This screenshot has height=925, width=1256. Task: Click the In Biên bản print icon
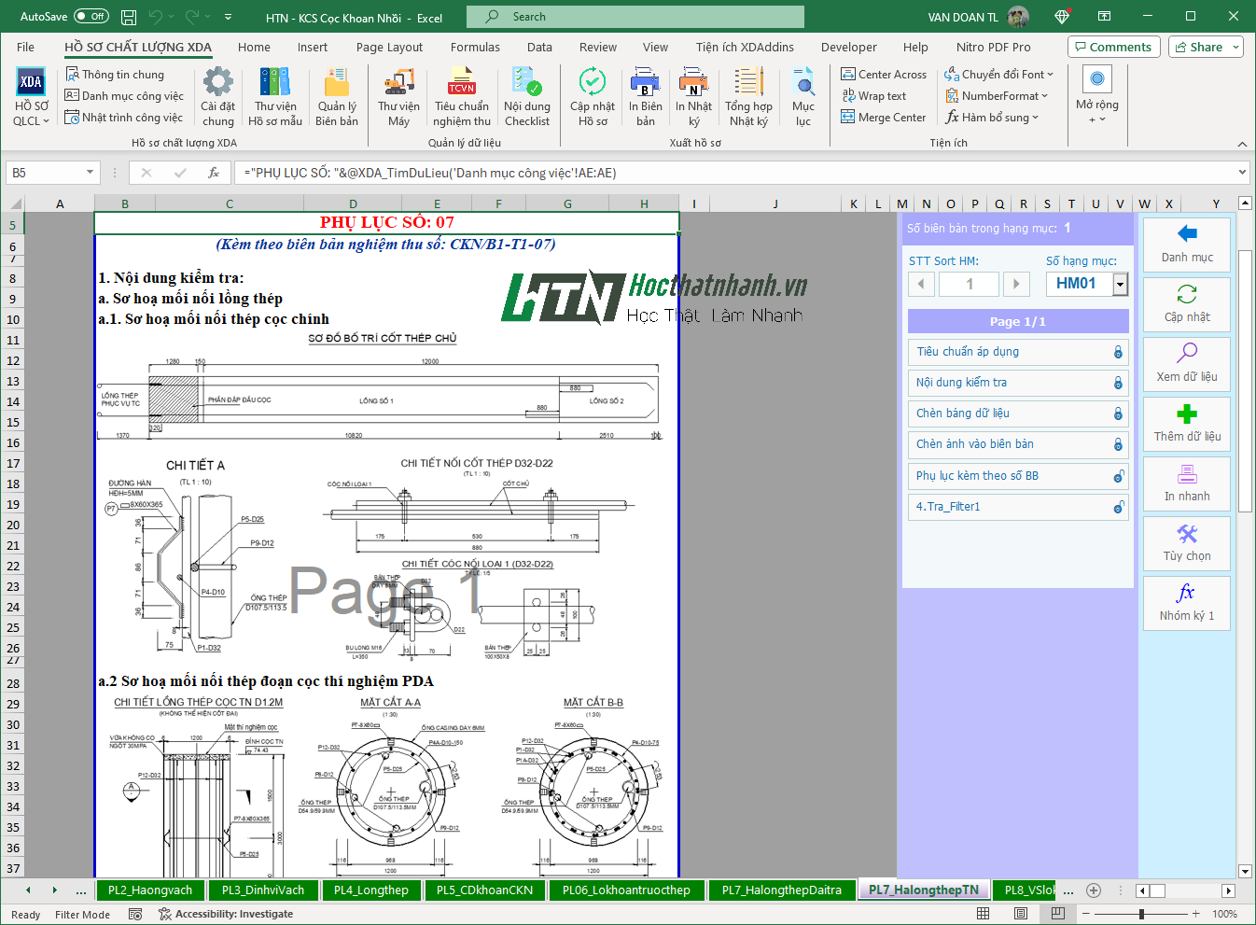pyautogui.click(x=645, y=83)
